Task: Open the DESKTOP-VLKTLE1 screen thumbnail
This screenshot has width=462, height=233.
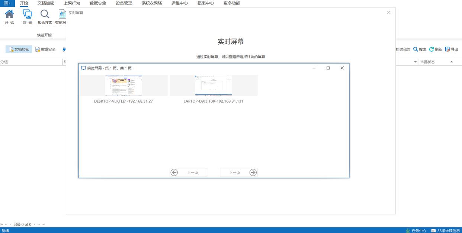Action: (x=123, y=85)
